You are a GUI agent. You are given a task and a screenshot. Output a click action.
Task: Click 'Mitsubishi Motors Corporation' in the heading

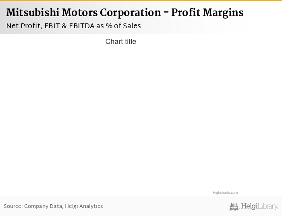(83, 13)
